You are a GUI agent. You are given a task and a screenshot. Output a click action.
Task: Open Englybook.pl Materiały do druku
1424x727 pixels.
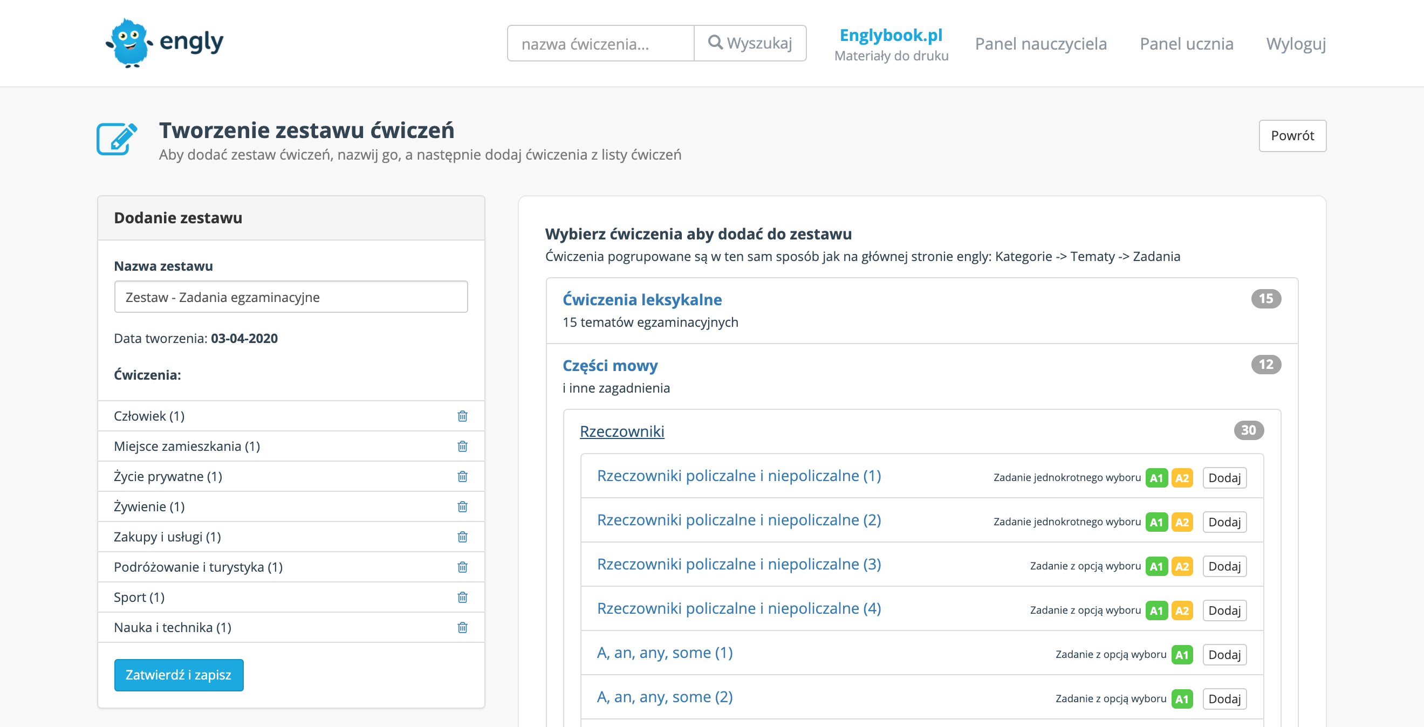coord(891,44)
